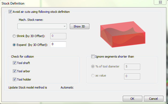The height and width of the screenshot is (104, 168).
Task: Click the Check for collision group title
Action: (x=22, y=57)
